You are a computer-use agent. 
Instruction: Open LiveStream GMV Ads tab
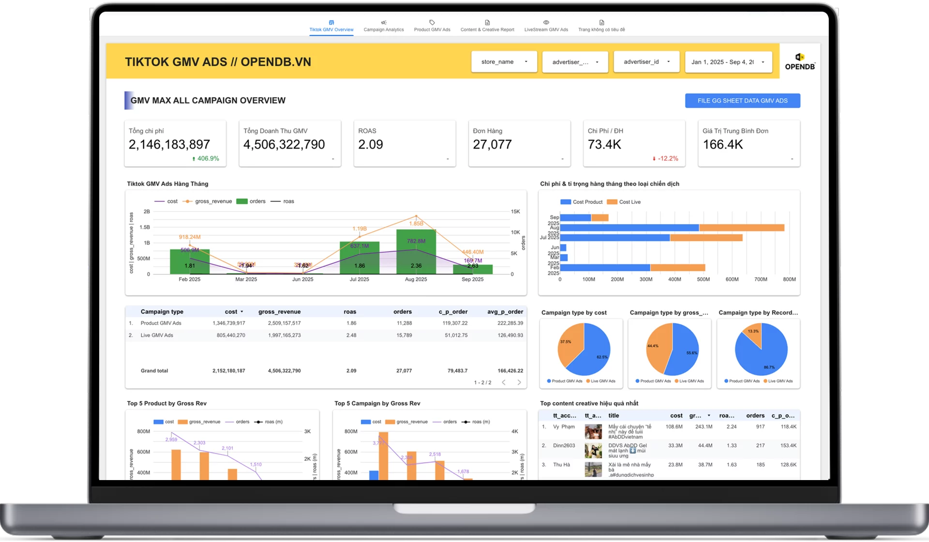point(546,26)
